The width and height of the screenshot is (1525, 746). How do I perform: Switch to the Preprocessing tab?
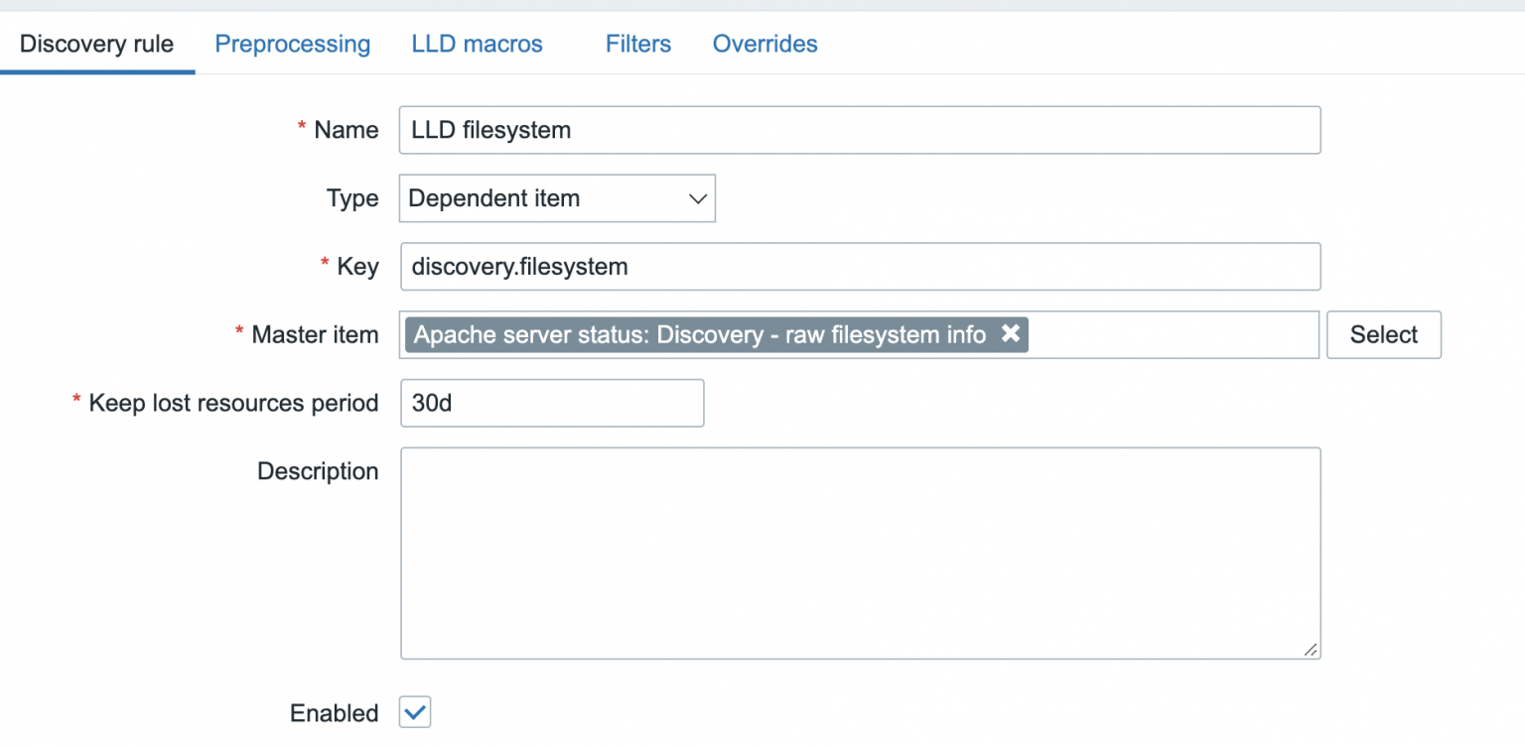click(292, 44)
